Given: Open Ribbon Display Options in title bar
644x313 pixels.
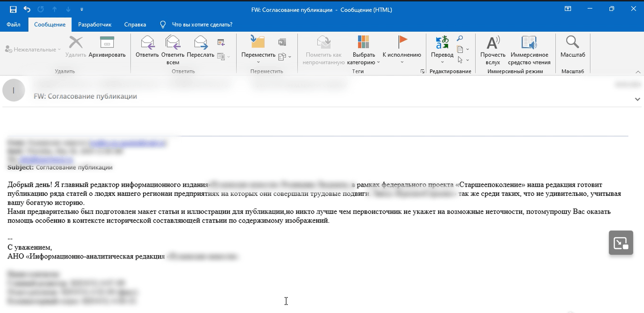Looking at the screenshot, I should tap(568, 9).
